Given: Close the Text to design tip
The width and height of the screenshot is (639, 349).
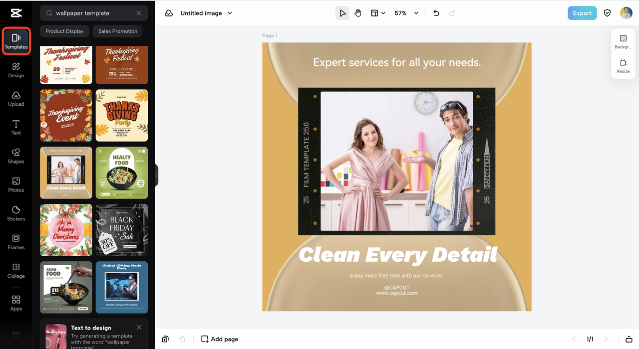Looking at the screenshot, I should (x=139, y=328).
